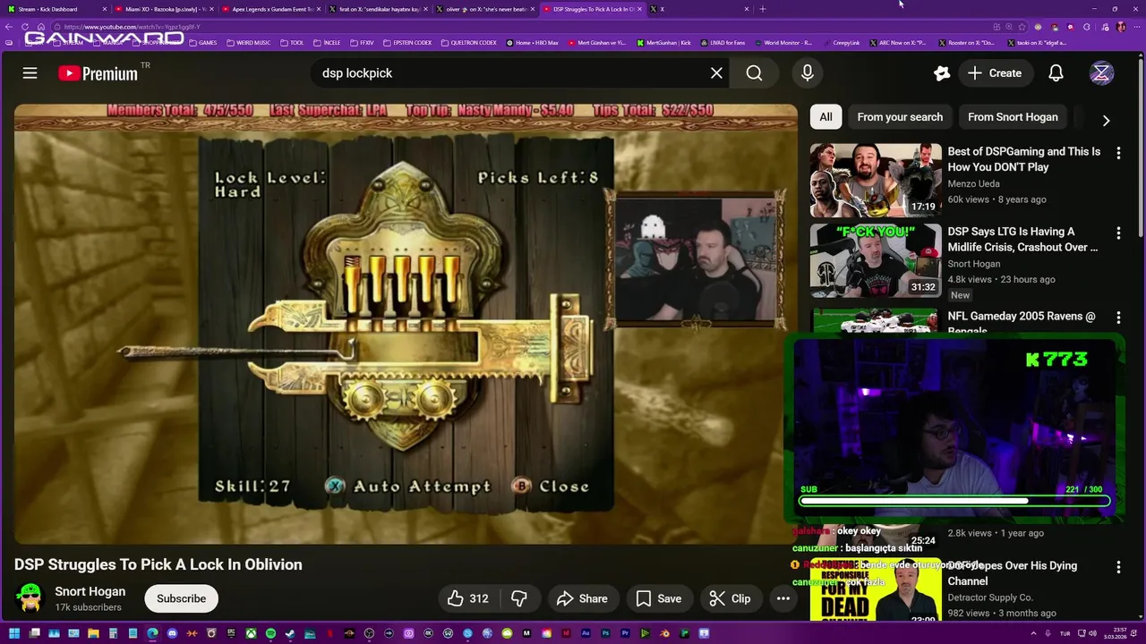Image resolution: width=1146 pixels, height=644 pixels.
Task: Subscribe to Snort Hogan
Action: [182, 598]
